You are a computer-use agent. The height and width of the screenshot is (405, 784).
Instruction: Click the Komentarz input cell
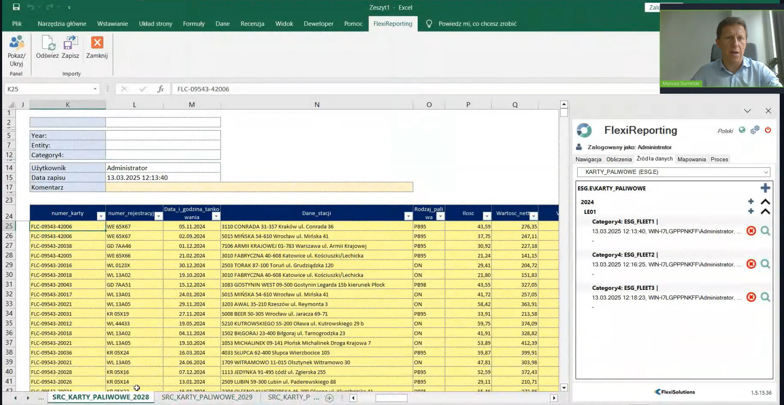tap(259, 187)
